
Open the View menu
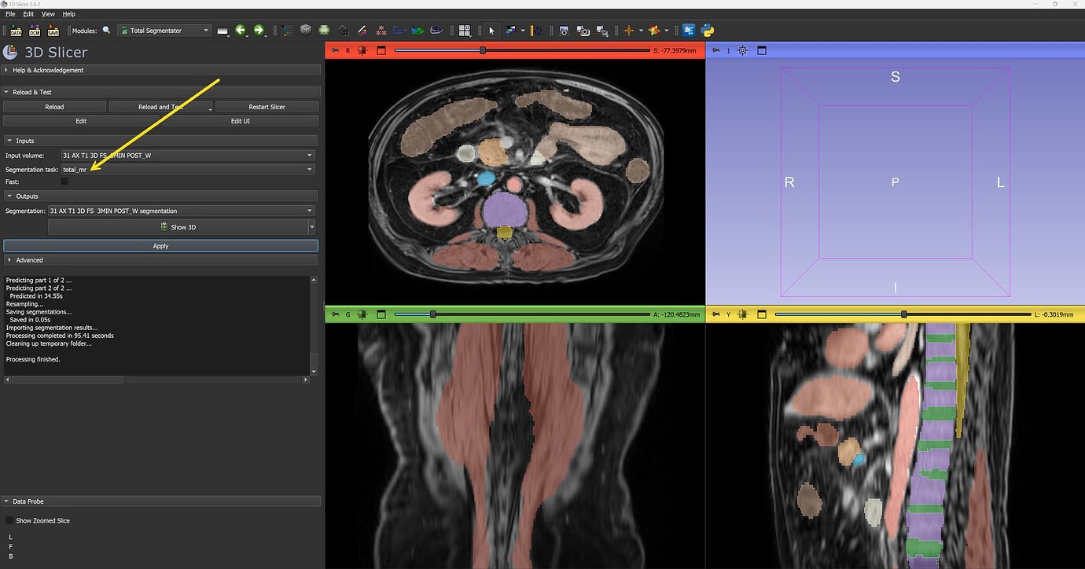pos(47,13)
